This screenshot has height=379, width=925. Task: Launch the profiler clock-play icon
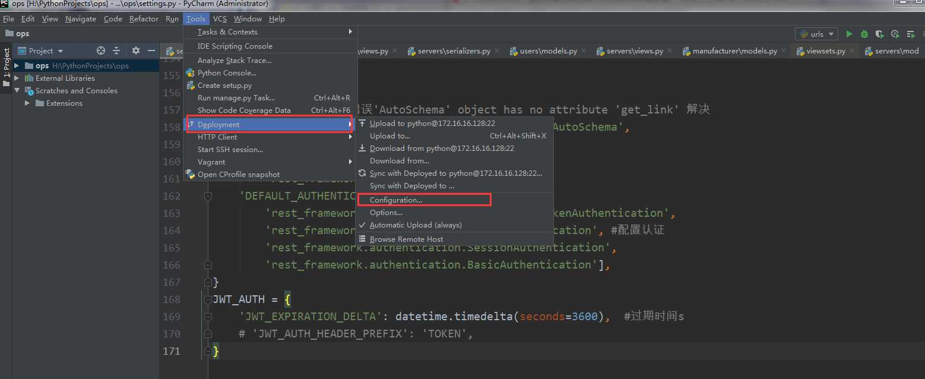click(895, 34)
